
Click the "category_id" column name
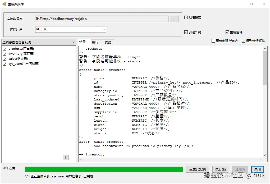click(106, 91)
